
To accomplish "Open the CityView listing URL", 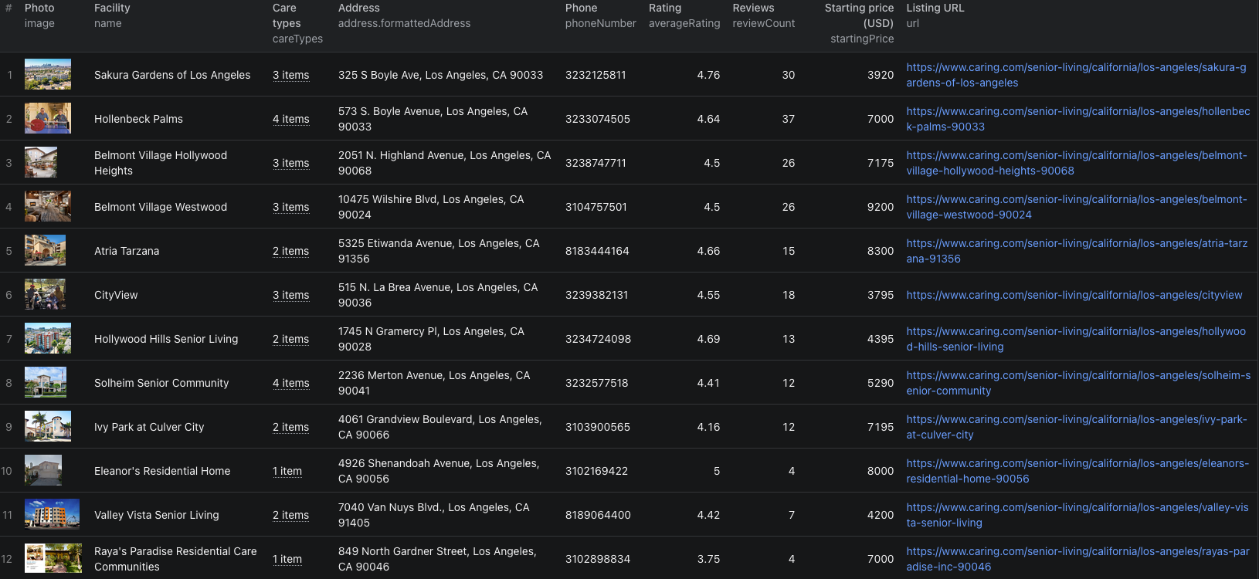I will 1074,295.
